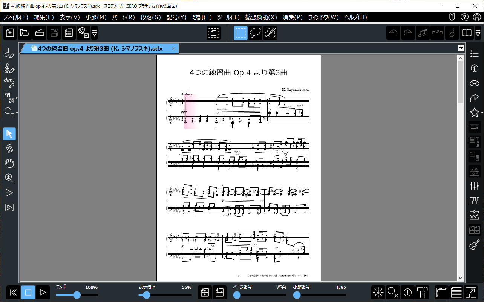484x302 pixels.
Task: Click the テンポ slider handle
Action: click(77, 295)
